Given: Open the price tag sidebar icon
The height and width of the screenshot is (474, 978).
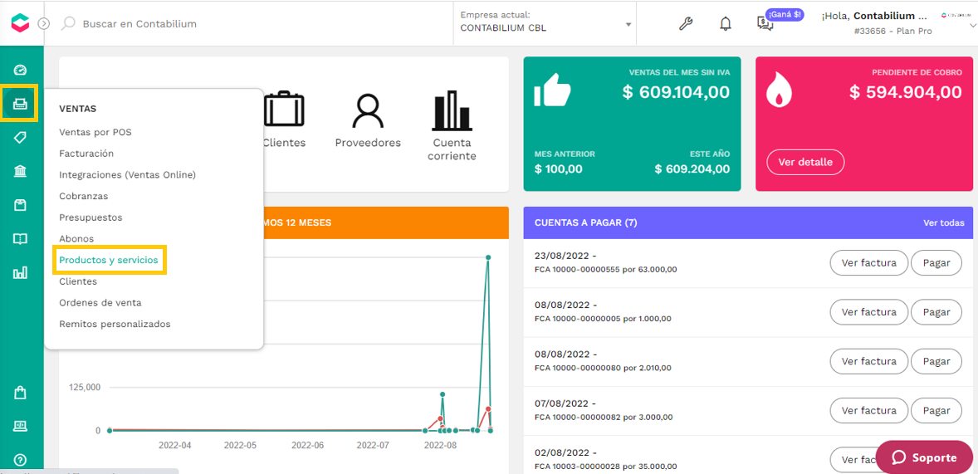Looking at the screenshot, I should pos(21,138).
